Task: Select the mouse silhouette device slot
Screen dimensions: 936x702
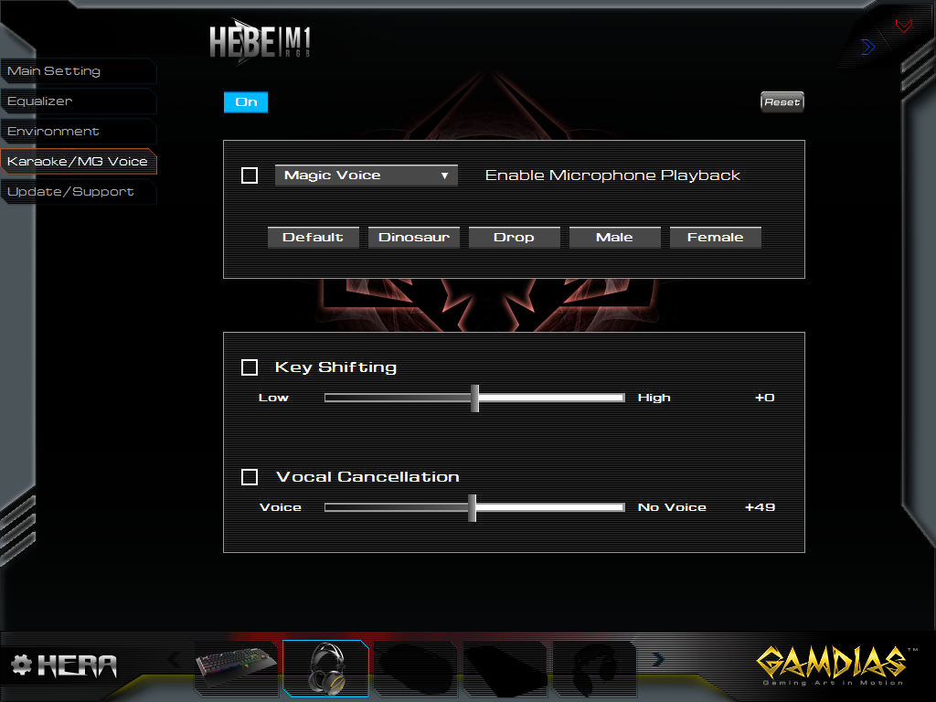Action: [416, 668]
